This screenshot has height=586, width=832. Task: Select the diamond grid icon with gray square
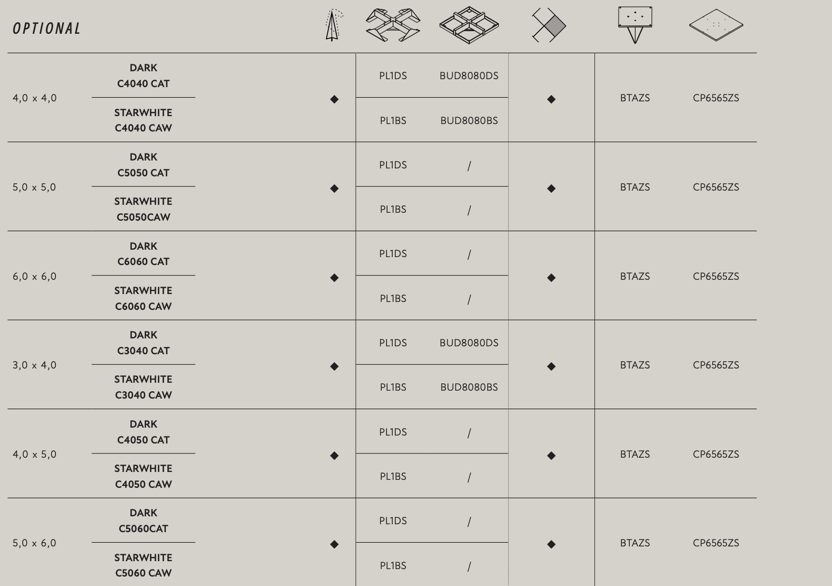click(549, 25)
